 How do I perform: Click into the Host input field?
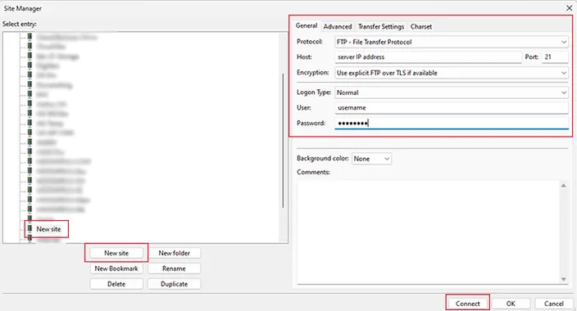pos(428,57)
